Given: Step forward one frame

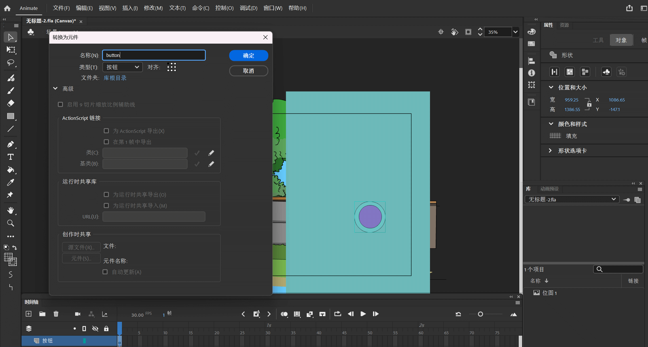Looking at the screenshot, I should pyautogui.click(x=376, y=314).
